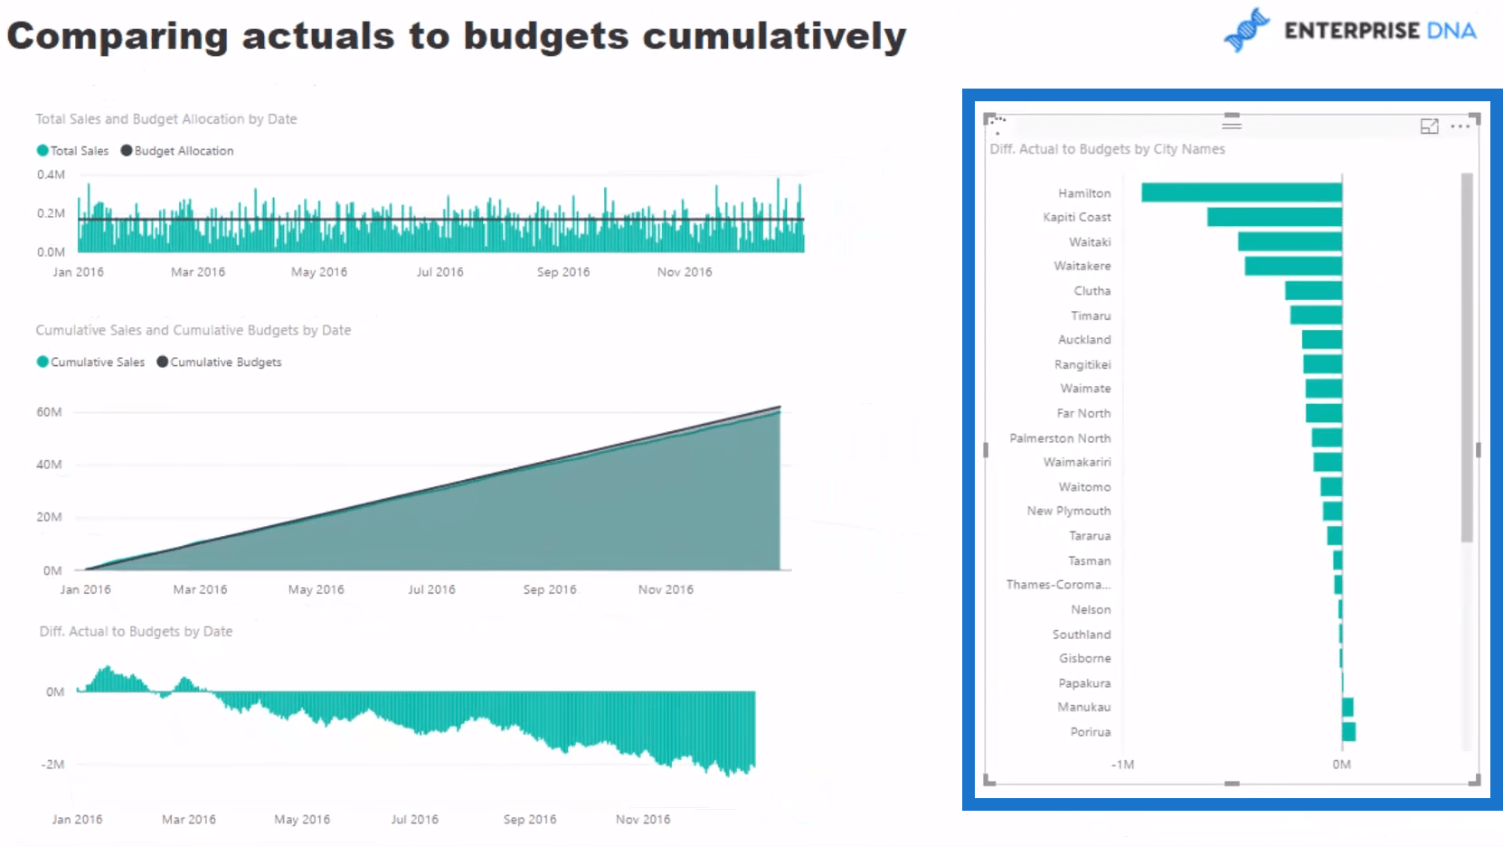Click the positive Porirua bar
The width and height of the screenshot is (1503, 846).
point(1348,732)
